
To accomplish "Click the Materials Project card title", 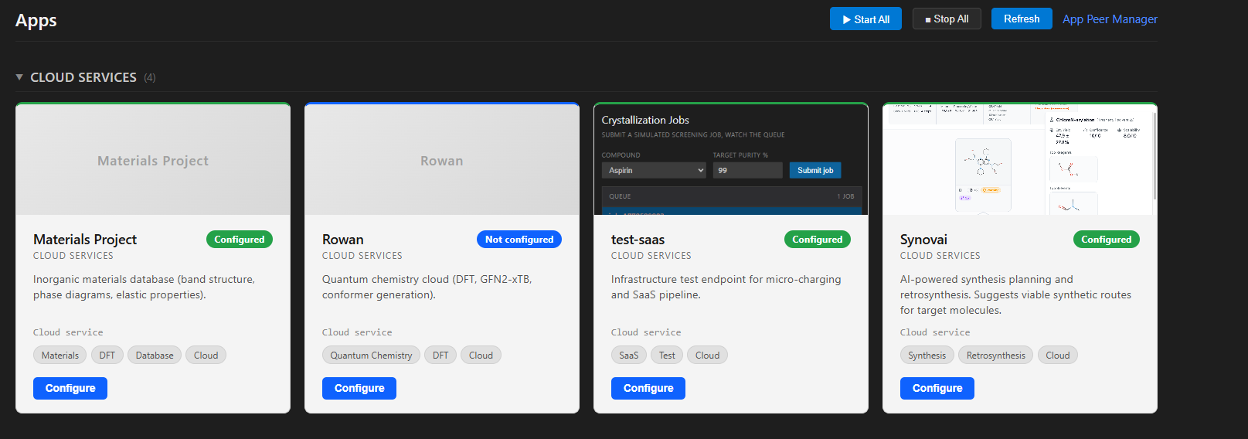I will coord(85,240).
